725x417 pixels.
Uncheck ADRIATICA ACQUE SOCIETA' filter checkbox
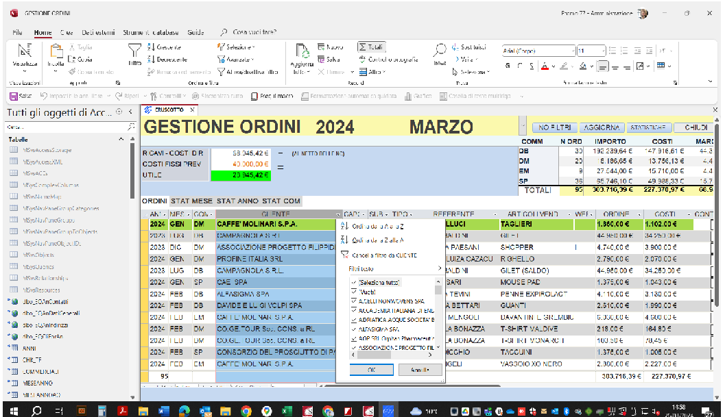[x=354, y=320]
